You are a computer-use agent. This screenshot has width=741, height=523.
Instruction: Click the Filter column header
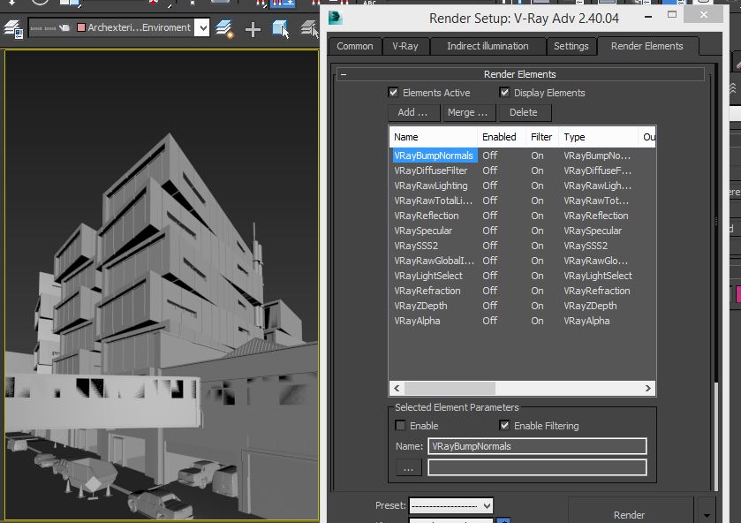[x=541, y=137]
